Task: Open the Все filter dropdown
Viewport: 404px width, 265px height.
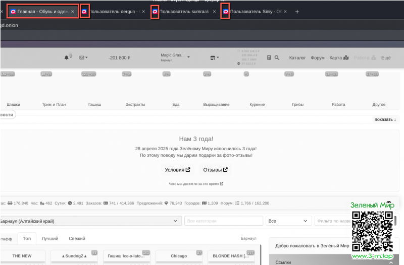Action: point(289,221)
